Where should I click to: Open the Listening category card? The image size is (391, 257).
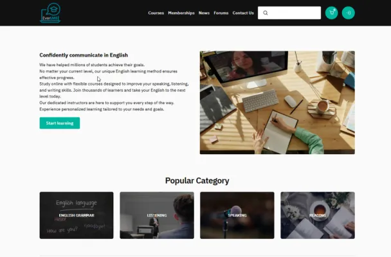click(x=157, y=215)
